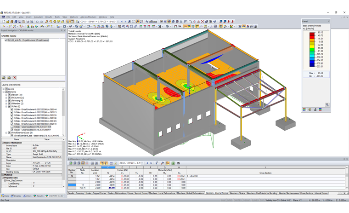Click the red X delete icon in main toolbar
349x213 pixels.
(x=203, y=22)
